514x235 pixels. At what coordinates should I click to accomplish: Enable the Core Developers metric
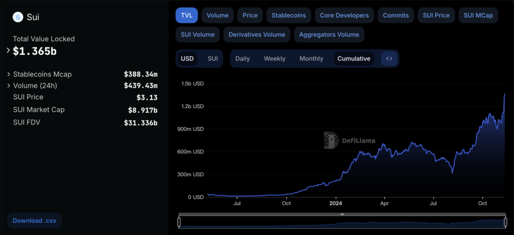coord(344,15)
